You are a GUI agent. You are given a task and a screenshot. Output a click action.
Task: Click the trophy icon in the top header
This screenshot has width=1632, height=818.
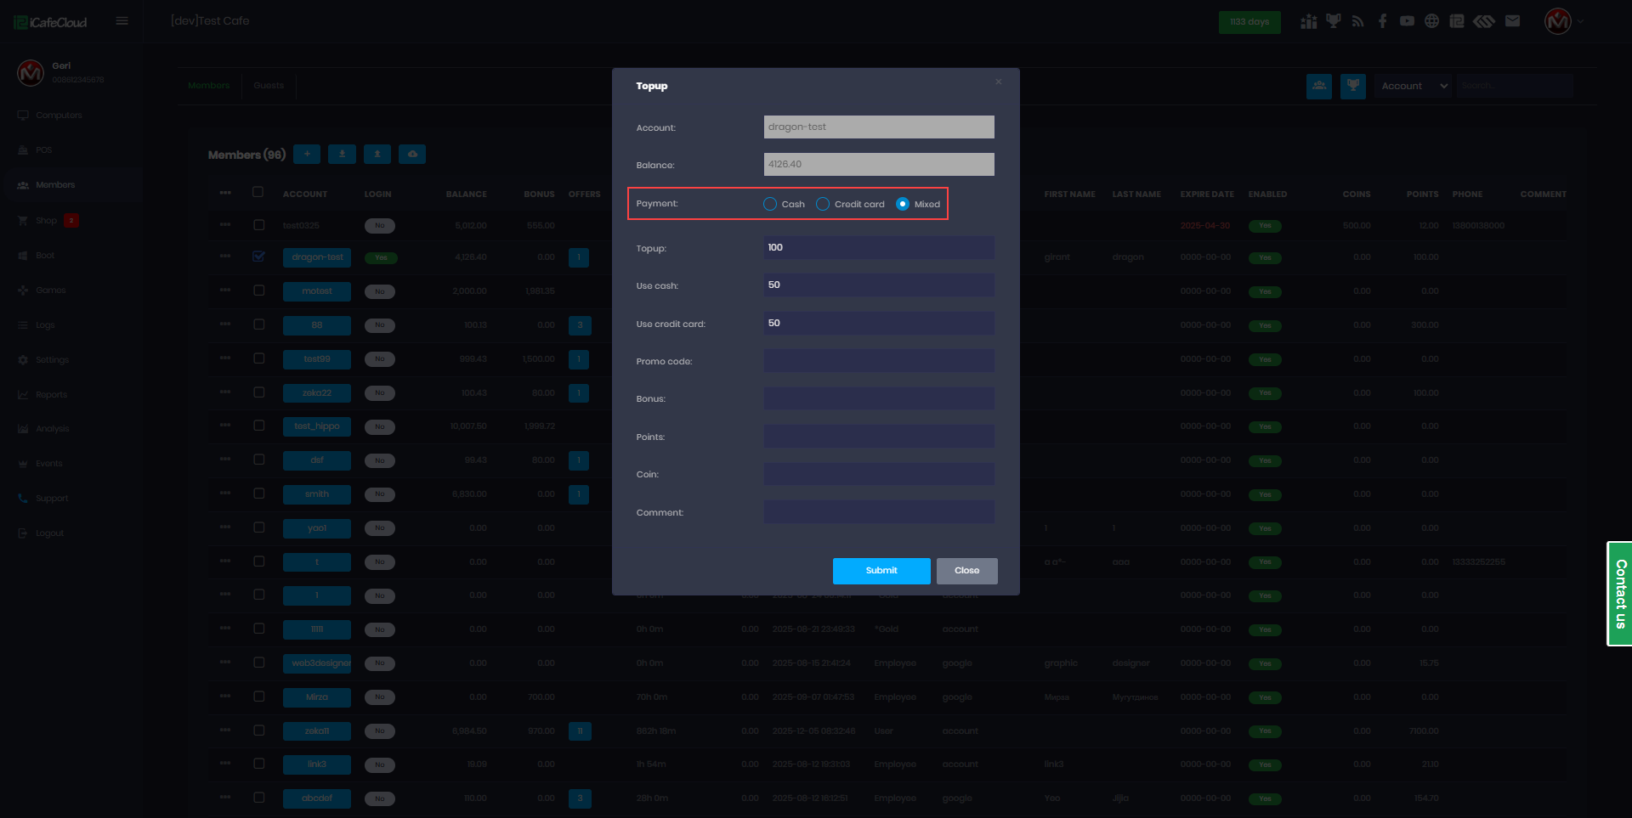coord(1333,21)
